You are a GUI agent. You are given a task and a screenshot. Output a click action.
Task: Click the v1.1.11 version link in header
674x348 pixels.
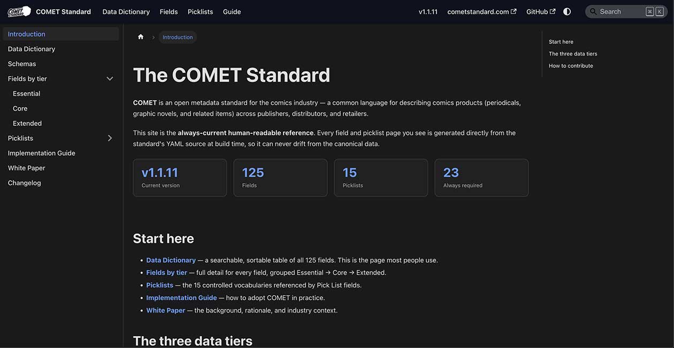coord(428,11)
